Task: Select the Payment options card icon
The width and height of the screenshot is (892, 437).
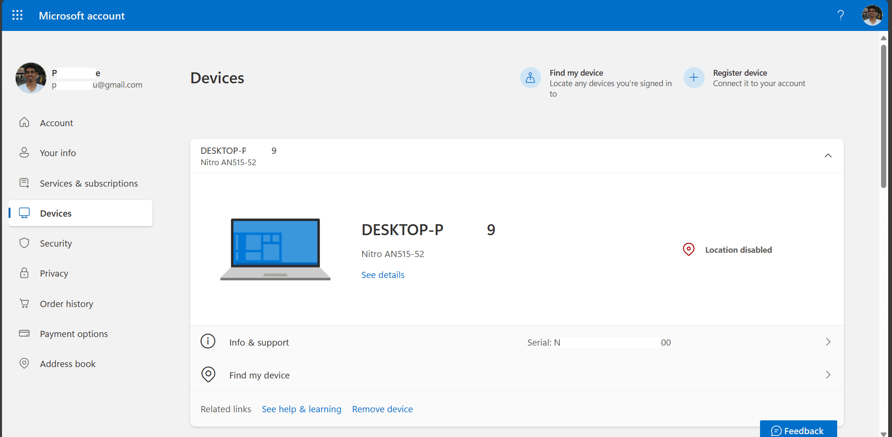Action: (24, 333)
